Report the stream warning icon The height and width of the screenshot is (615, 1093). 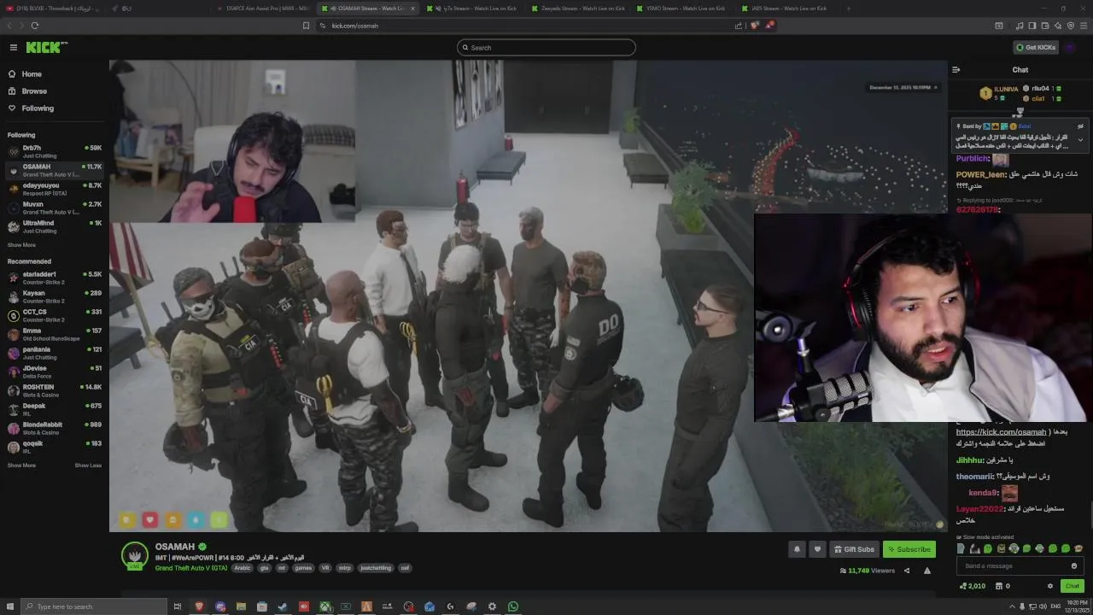927,571
